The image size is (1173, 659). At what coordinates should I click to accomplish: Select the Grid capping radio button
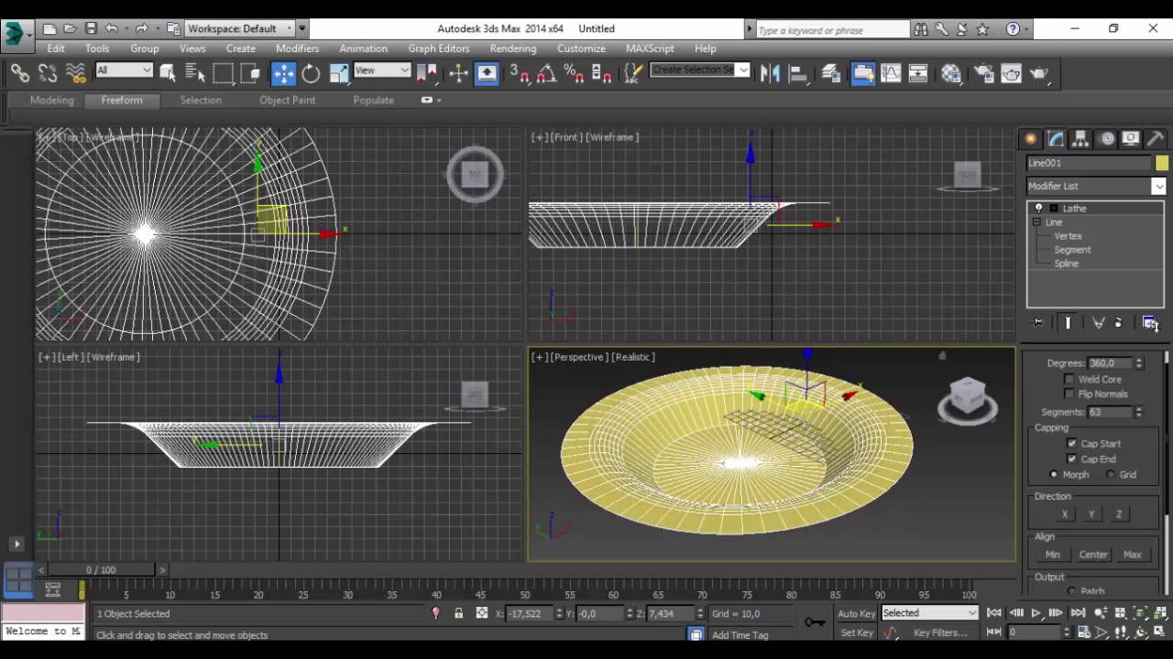point(1111,474)
